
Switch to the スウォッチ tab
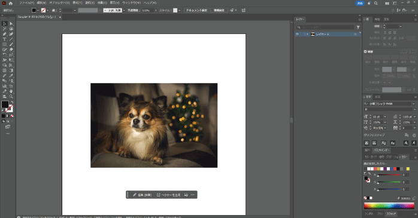(391, 214)
